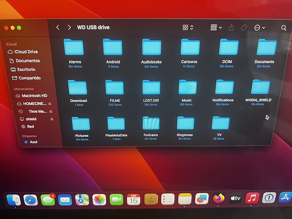The width and height of the screenshot is (292, 219).
Task: Open the DCIM folder
Action: 229,47
